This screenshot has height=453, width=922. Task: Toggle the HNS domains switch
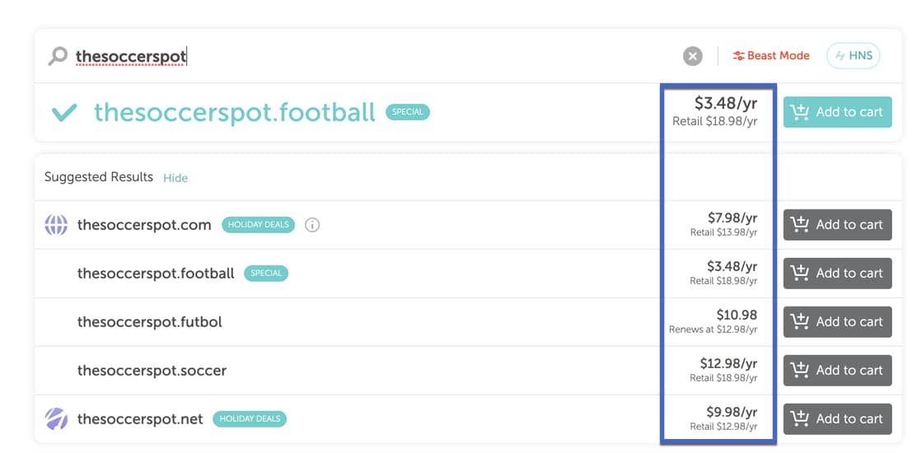point(853,56)
